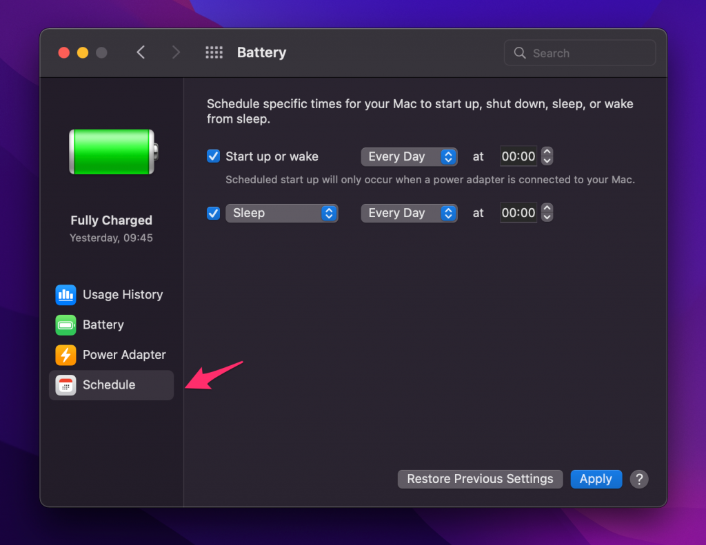Click the green Battery sidebar icon
Viewport: 706px width, 545px height.
[65, 325]
